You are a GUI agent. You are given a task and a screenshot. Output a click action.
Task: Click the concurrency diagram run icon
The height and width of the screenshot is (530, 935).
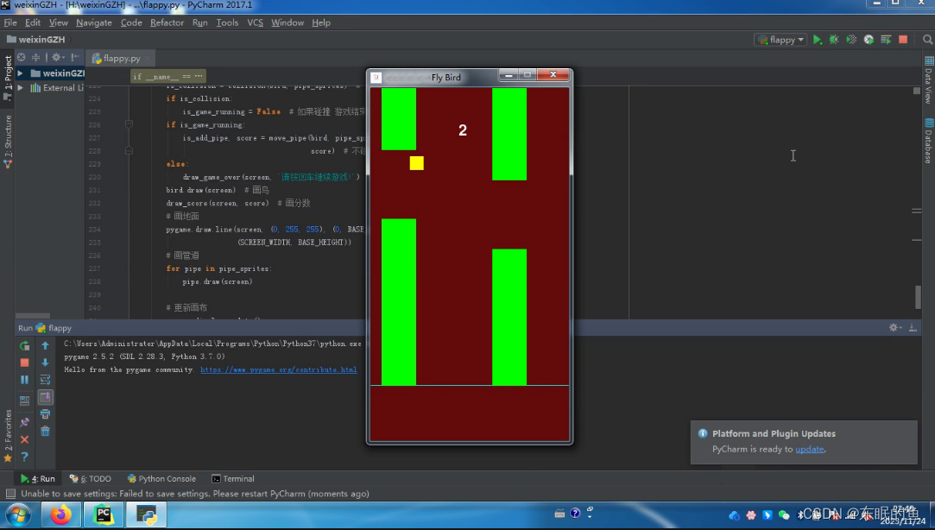point(886,40)
